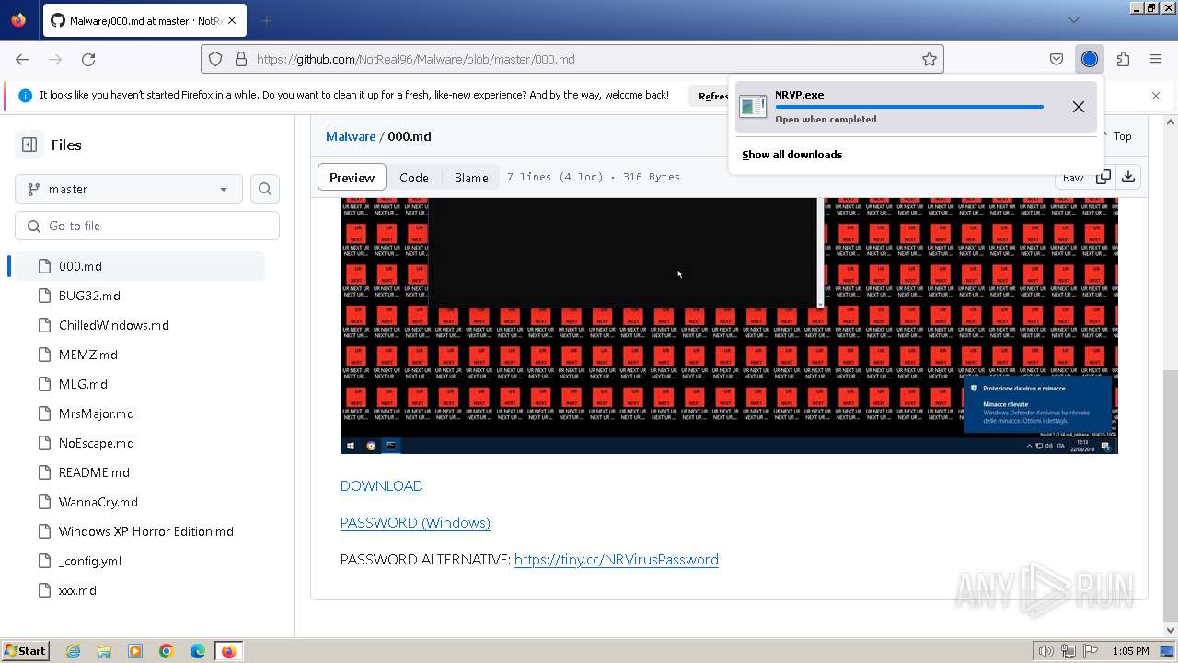Screen dimensions: 1178x663
Task: Open xxx.md file
Action: click(77, 590)
